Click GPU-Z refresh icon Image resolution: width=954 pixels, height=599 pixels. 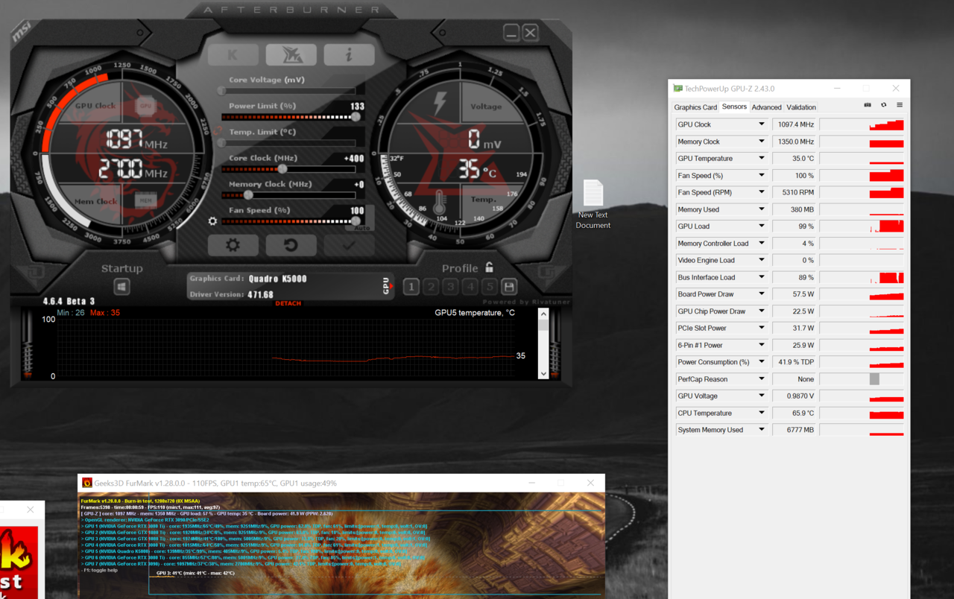[x=884, y=106]
